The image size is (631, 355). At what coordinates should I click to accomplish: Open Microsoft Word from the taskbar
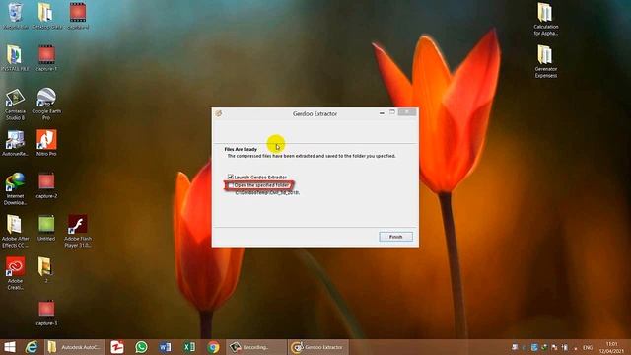pos(165,347)
